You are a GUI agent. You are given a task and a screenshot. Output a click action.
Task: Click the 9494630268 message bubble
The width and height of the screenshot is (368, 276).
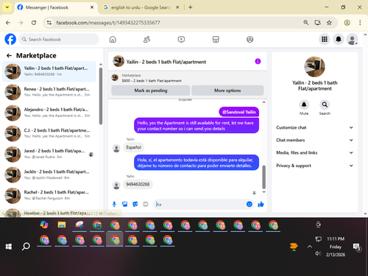pyautogui.click(x=138, y=184)
